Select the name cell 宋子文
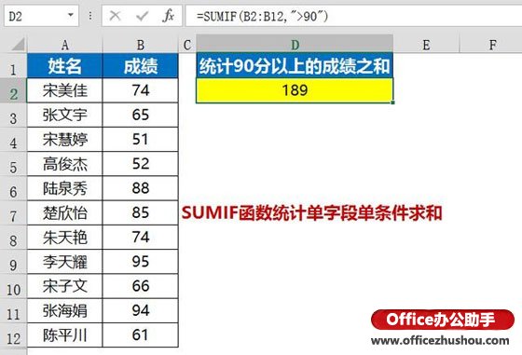The image size is (522, 355). tap(65, 286)
